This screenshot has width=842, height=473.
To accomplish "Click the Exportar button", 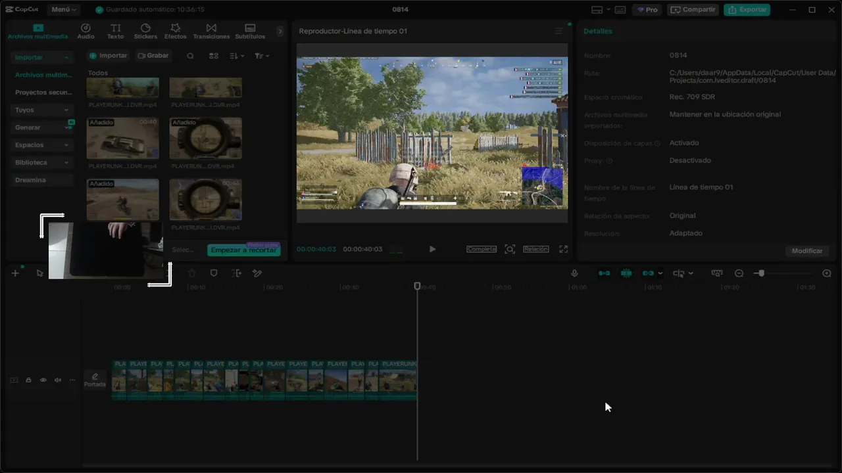I will [x=747, y=10].
